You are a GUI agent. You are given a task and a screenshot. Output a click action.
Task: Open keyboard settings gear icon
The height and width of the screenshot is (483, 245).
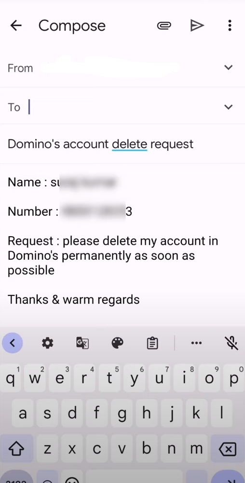pyautogui.click(x=47, y=343)
